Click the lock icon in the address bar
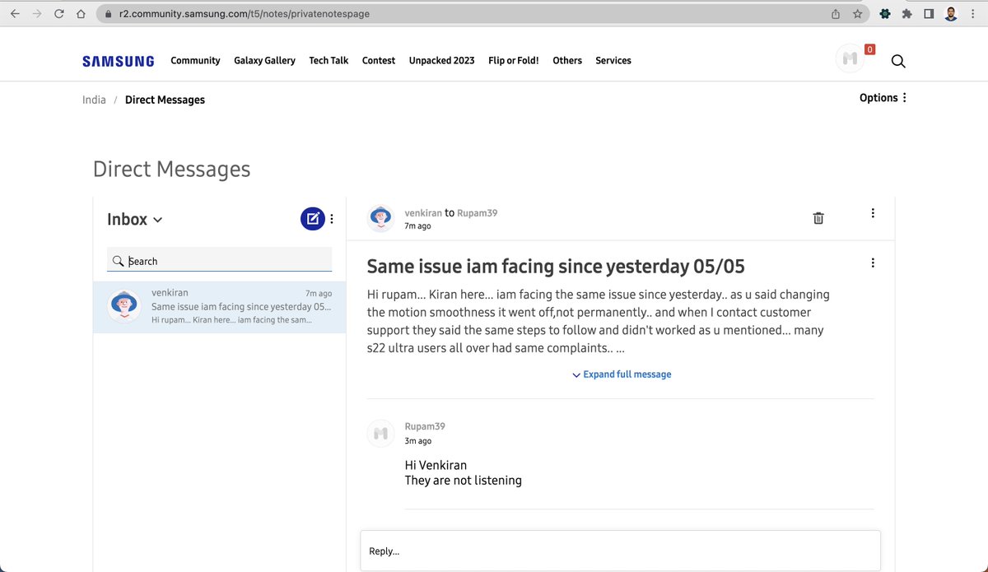 [x=107, y=14]
